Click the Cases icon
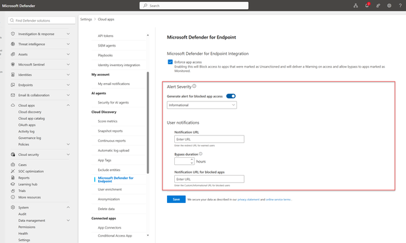406x243 pixels. click(x=12, y=164)
